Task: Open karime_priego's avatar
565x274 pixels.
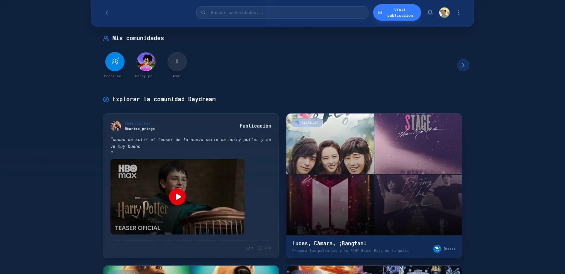Action: coord(116,126)
